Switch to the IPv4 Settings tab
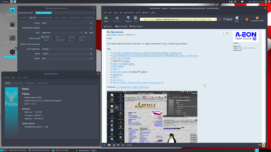271x152 pixels. tap(74, 18)
